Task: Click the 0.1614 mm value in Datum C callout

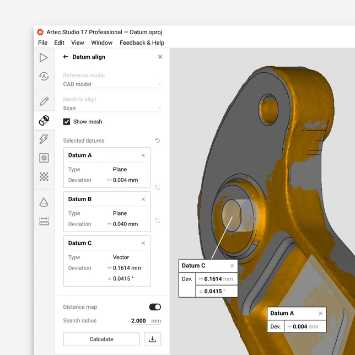Action: click(218, 279)
